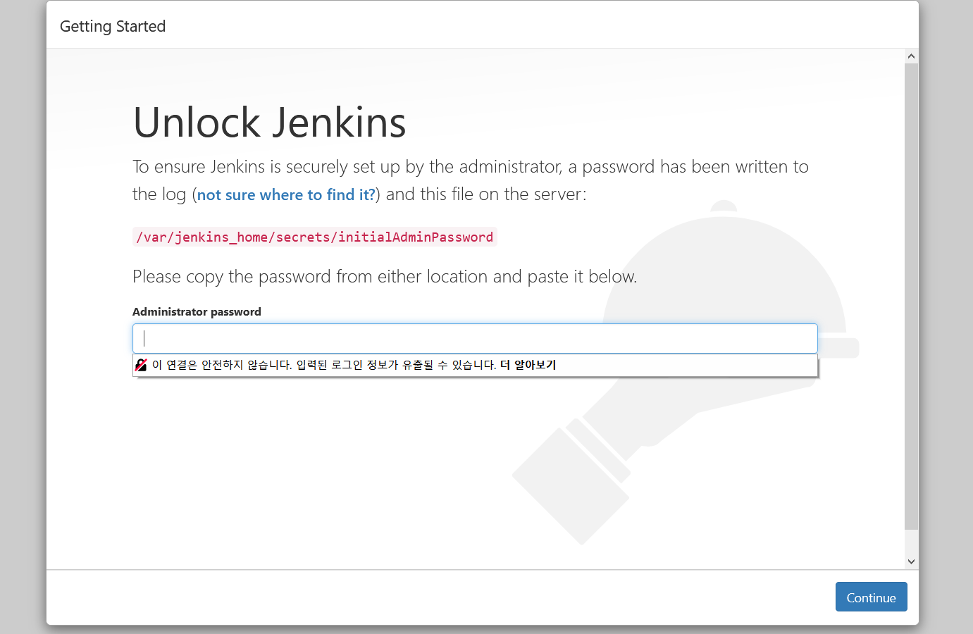Click the 'Administrator password' label

pyautogui.click(x=197, y=311)
